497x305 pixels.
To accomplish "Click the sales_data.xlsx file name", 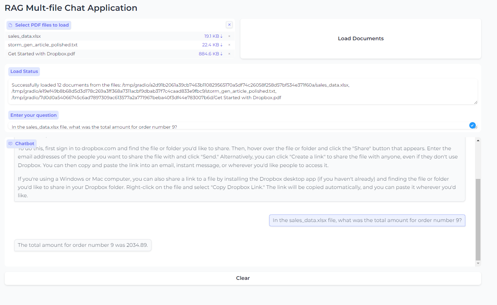I will click(22, 36).
